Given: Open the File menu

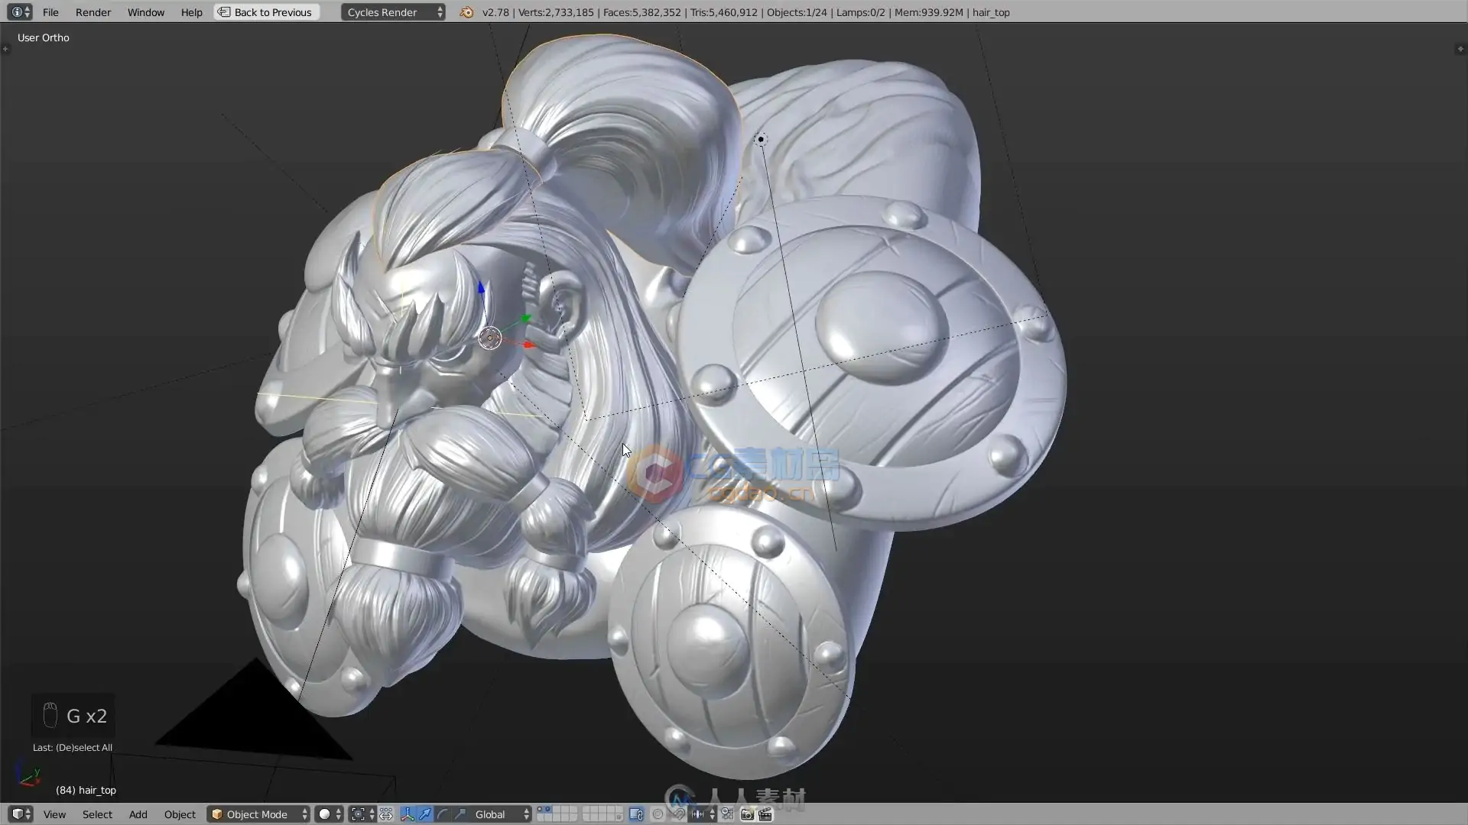Looking at the screenshot, I should (x=50, y=12).
